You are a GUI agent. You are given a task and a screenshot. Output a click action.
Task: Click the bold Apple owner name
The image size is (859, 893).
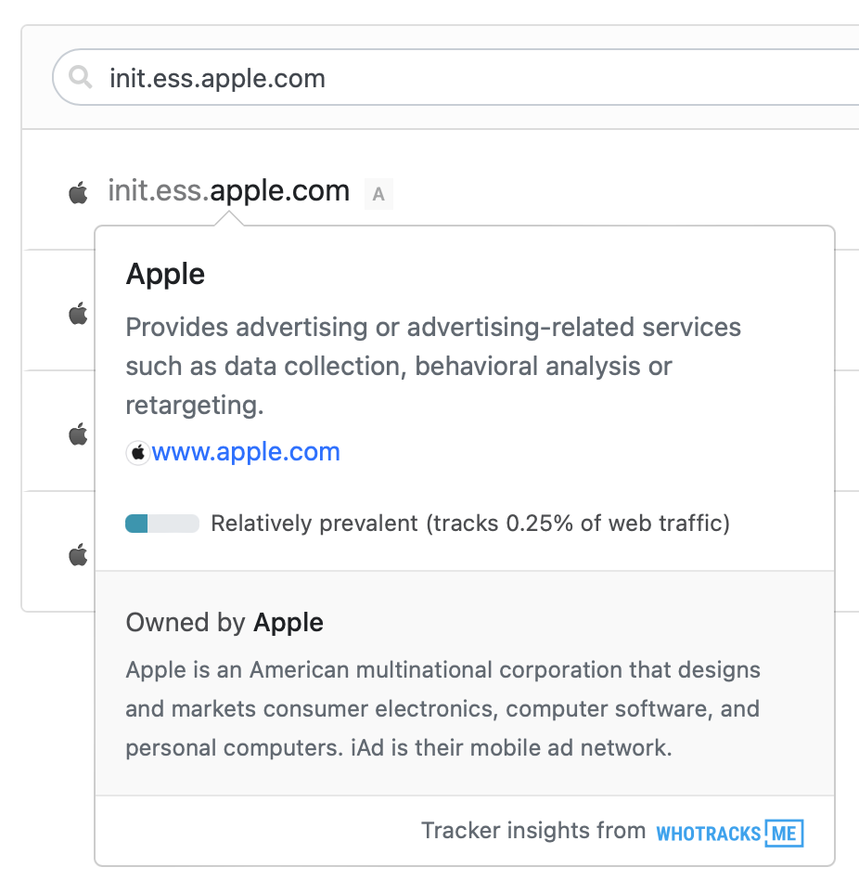[288, 623]
